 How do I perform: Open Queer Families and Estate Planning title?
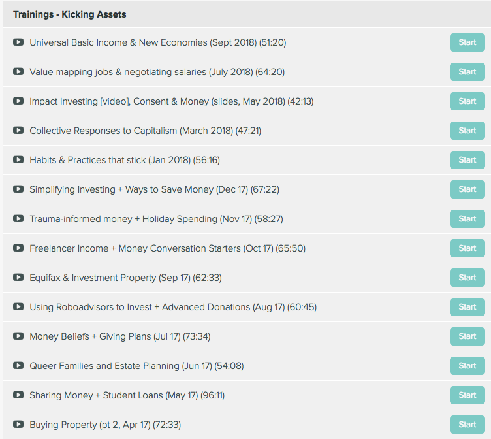(136, 366)
